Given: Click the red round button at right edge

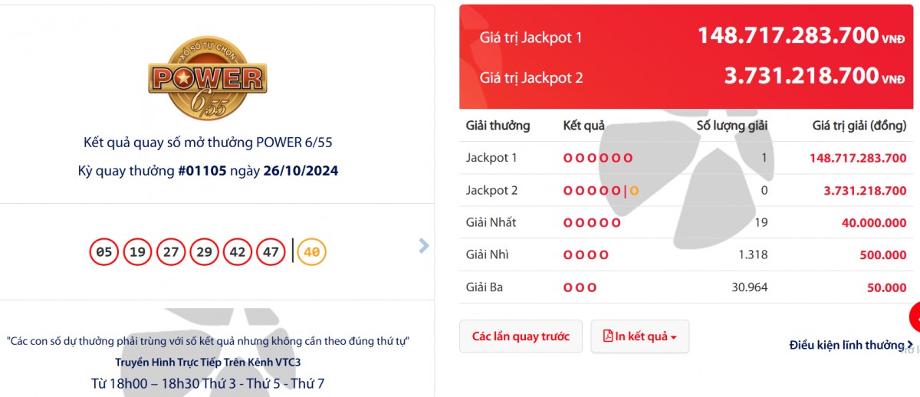Looking at the screenshot, I should point(915,317).
